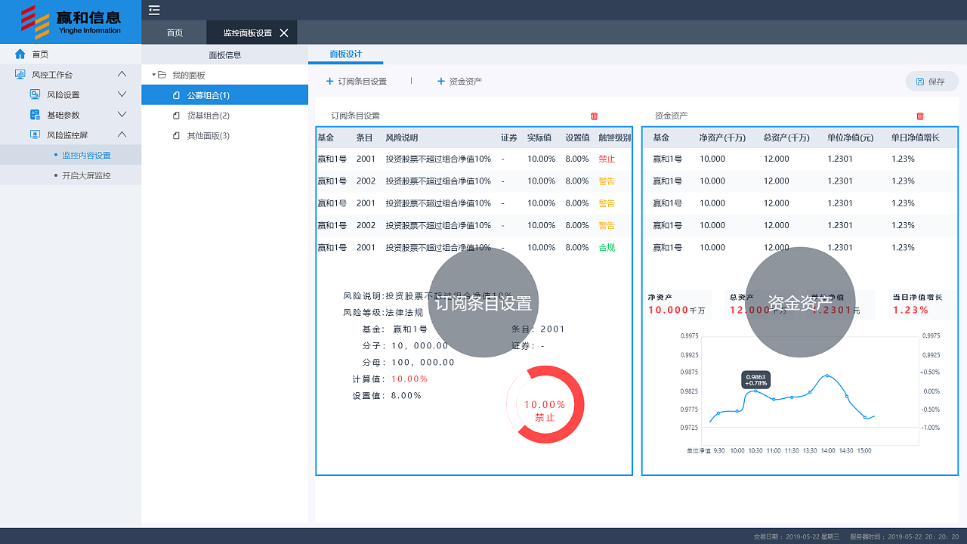Add 资金资产 to the panel
This screenshot has height=544, width=967.
pos(459,81)
